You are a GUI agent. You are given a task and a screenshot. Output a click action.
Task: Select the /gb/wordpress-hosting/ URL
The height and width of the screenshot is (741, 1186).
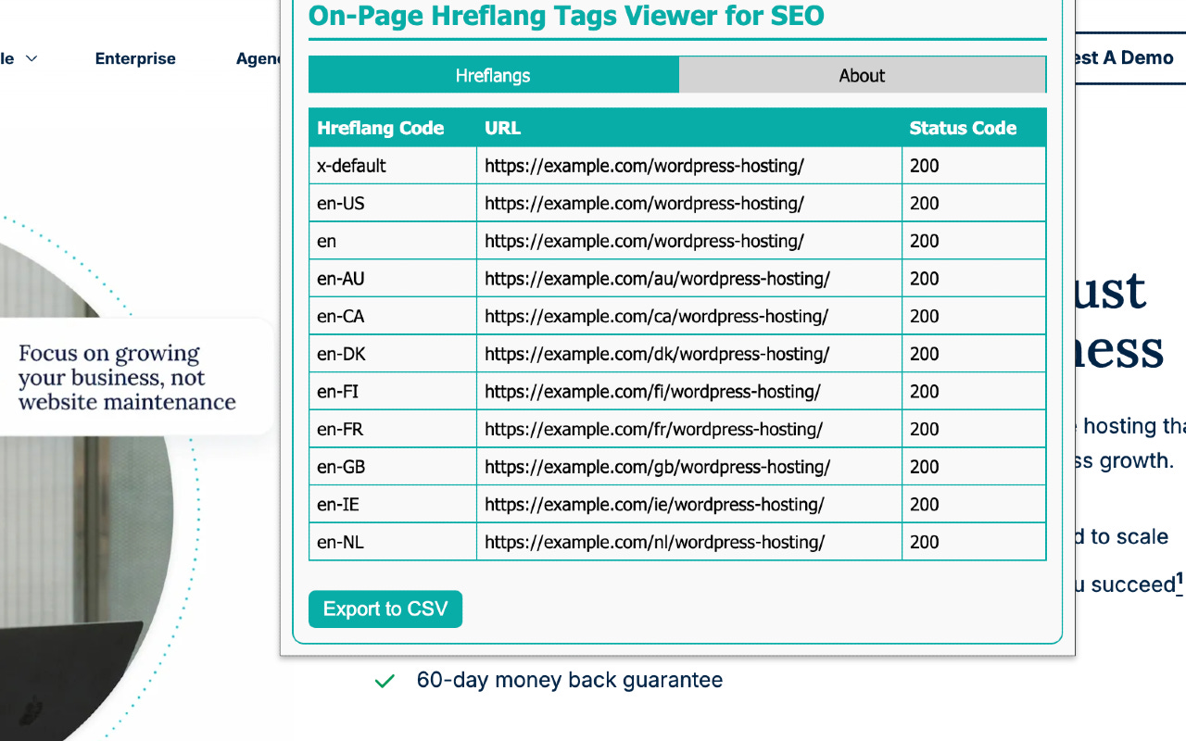pos(657,467)
